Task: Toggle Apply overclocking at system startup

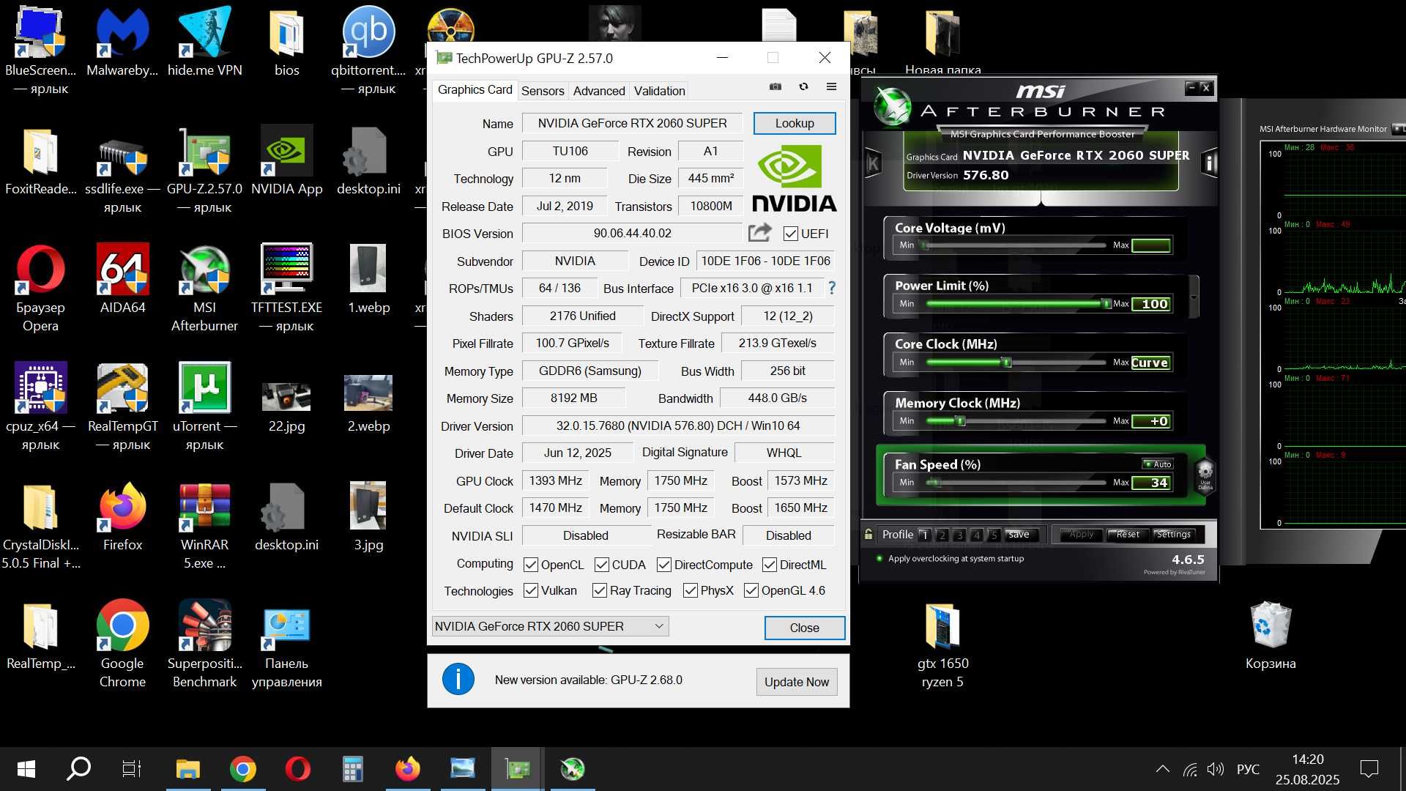Action: 879,559
